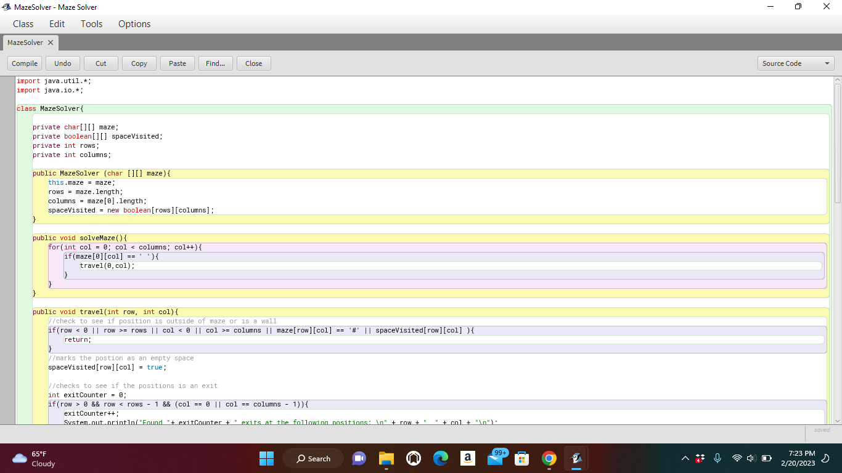Open the Options menu
Screen dimensions: 842x473
[x=134, y=24]
